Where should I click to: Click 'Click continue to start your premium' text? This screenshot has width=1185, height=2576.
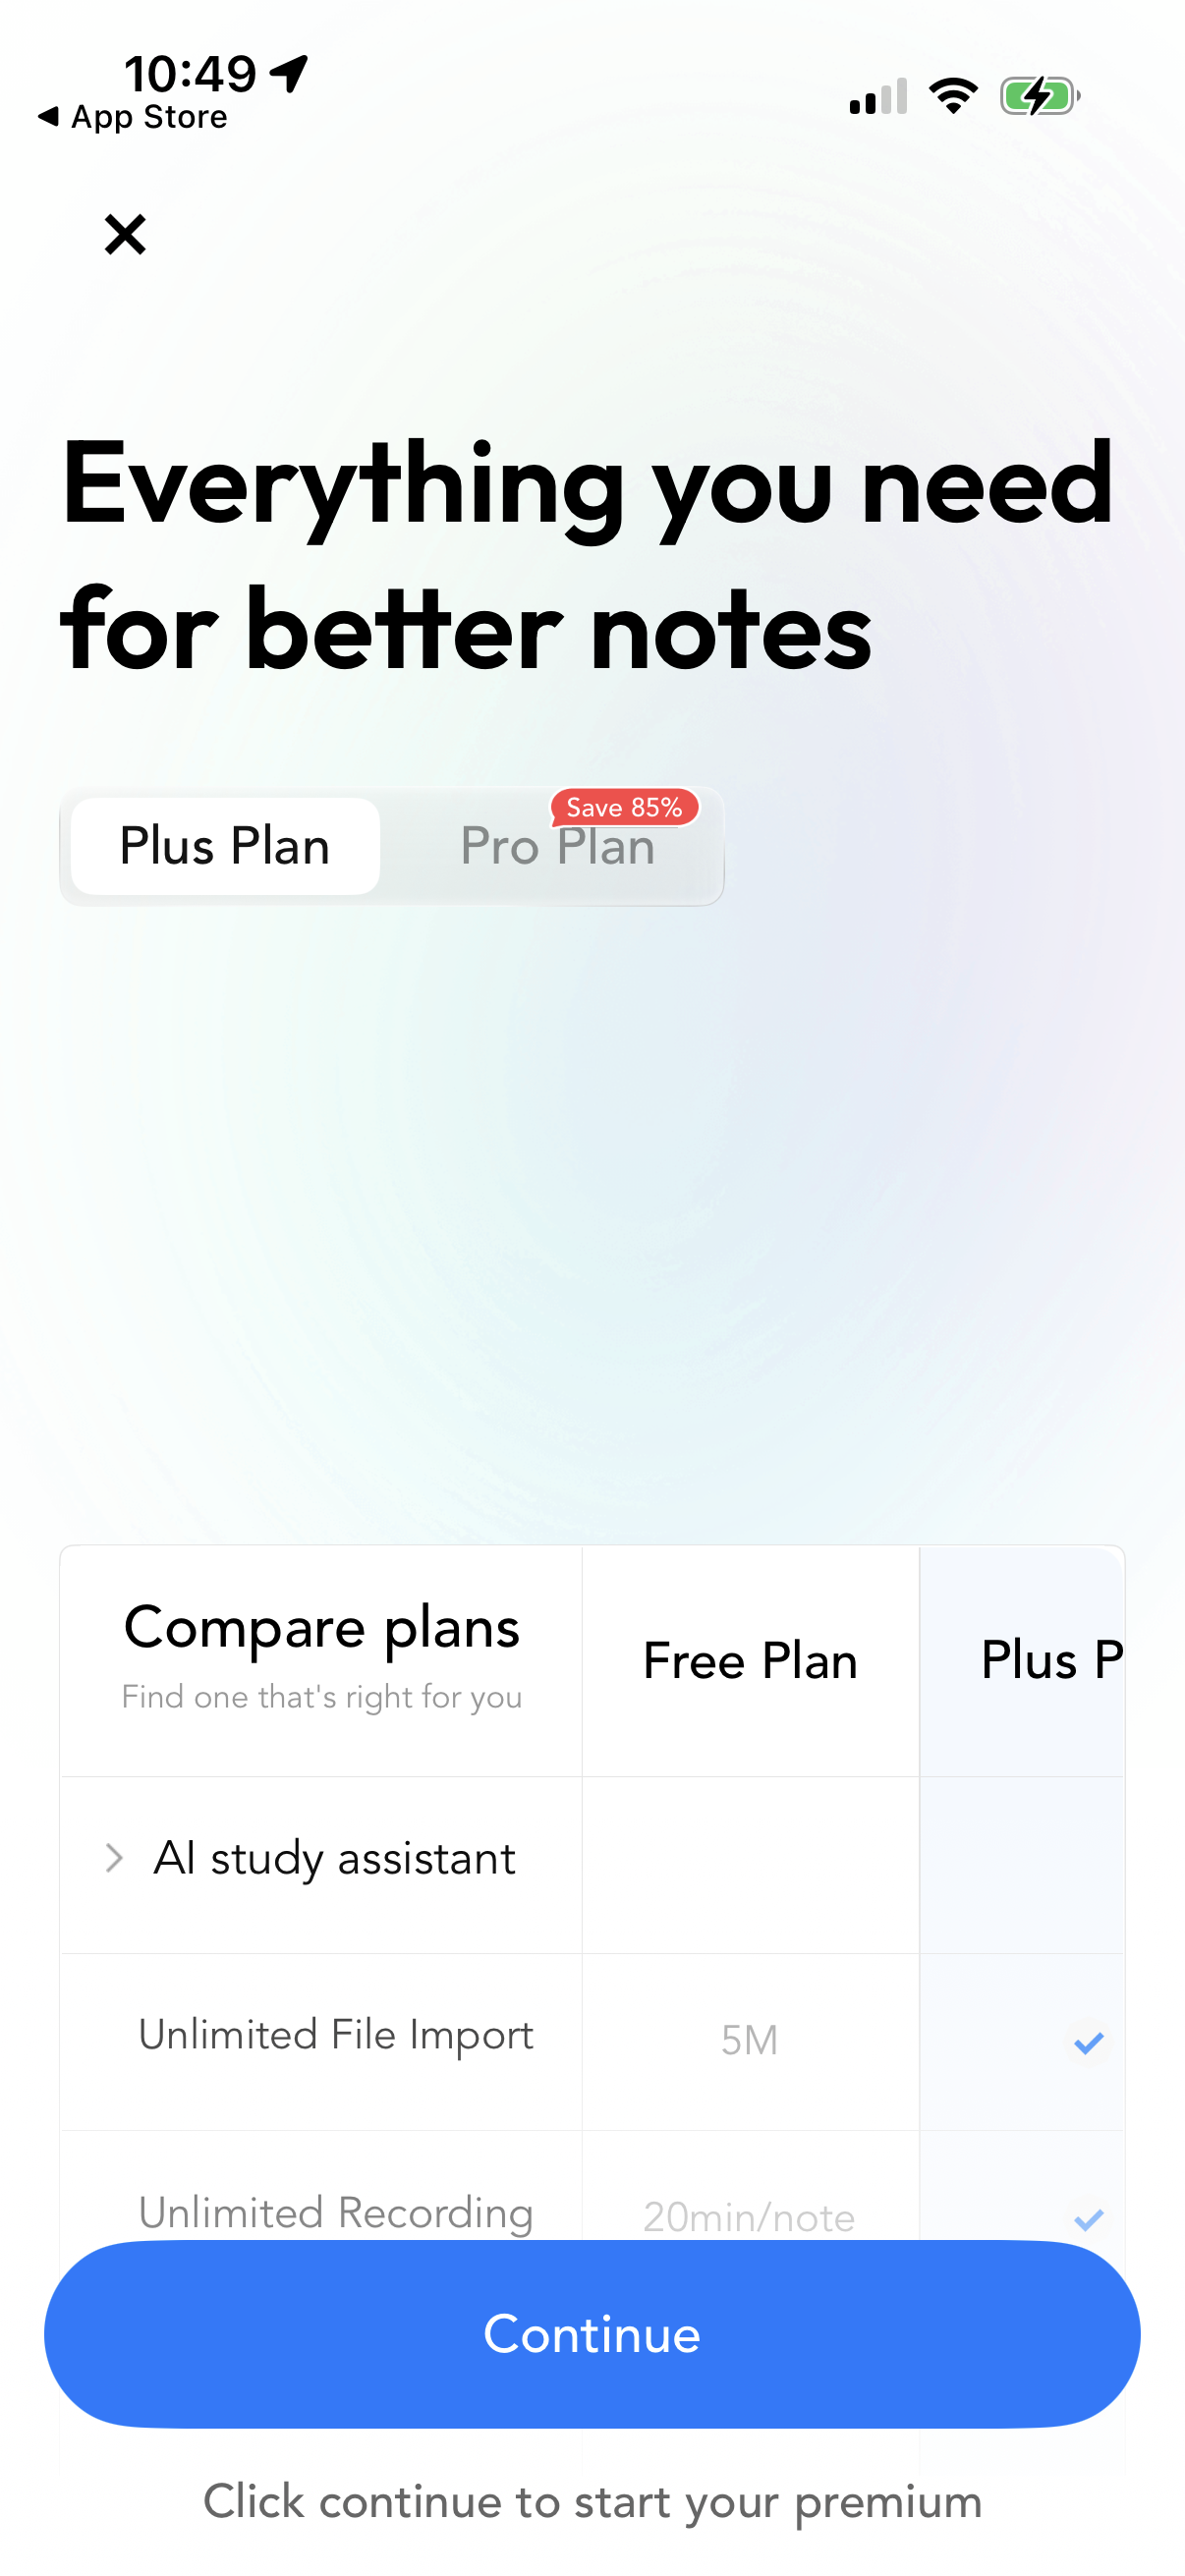coord(592,2501)
